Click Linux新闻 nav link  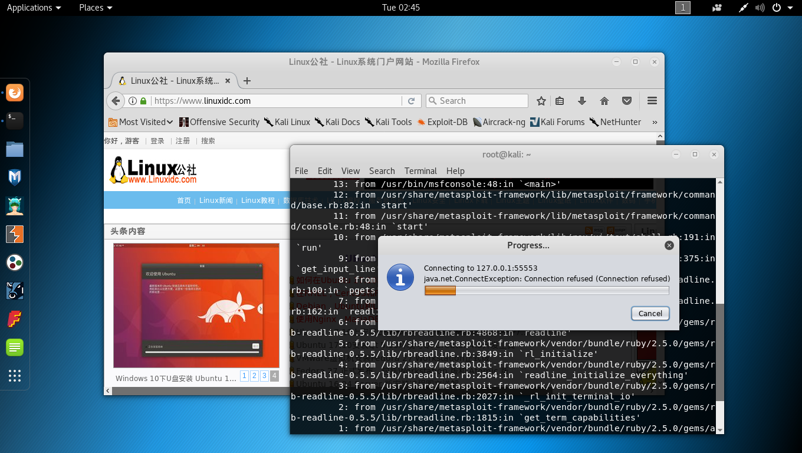click(x=216, y=201)
